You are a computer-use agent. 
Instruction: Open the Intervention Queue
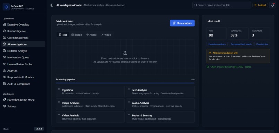[x=23, y=57]
